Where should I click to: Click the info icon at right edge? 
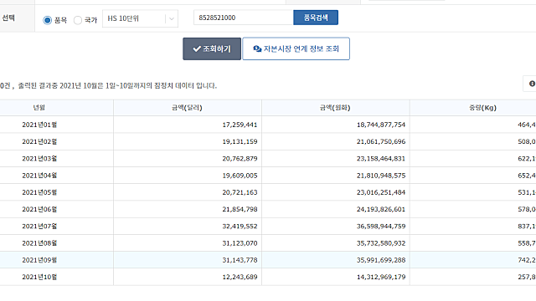click(532, 84)
